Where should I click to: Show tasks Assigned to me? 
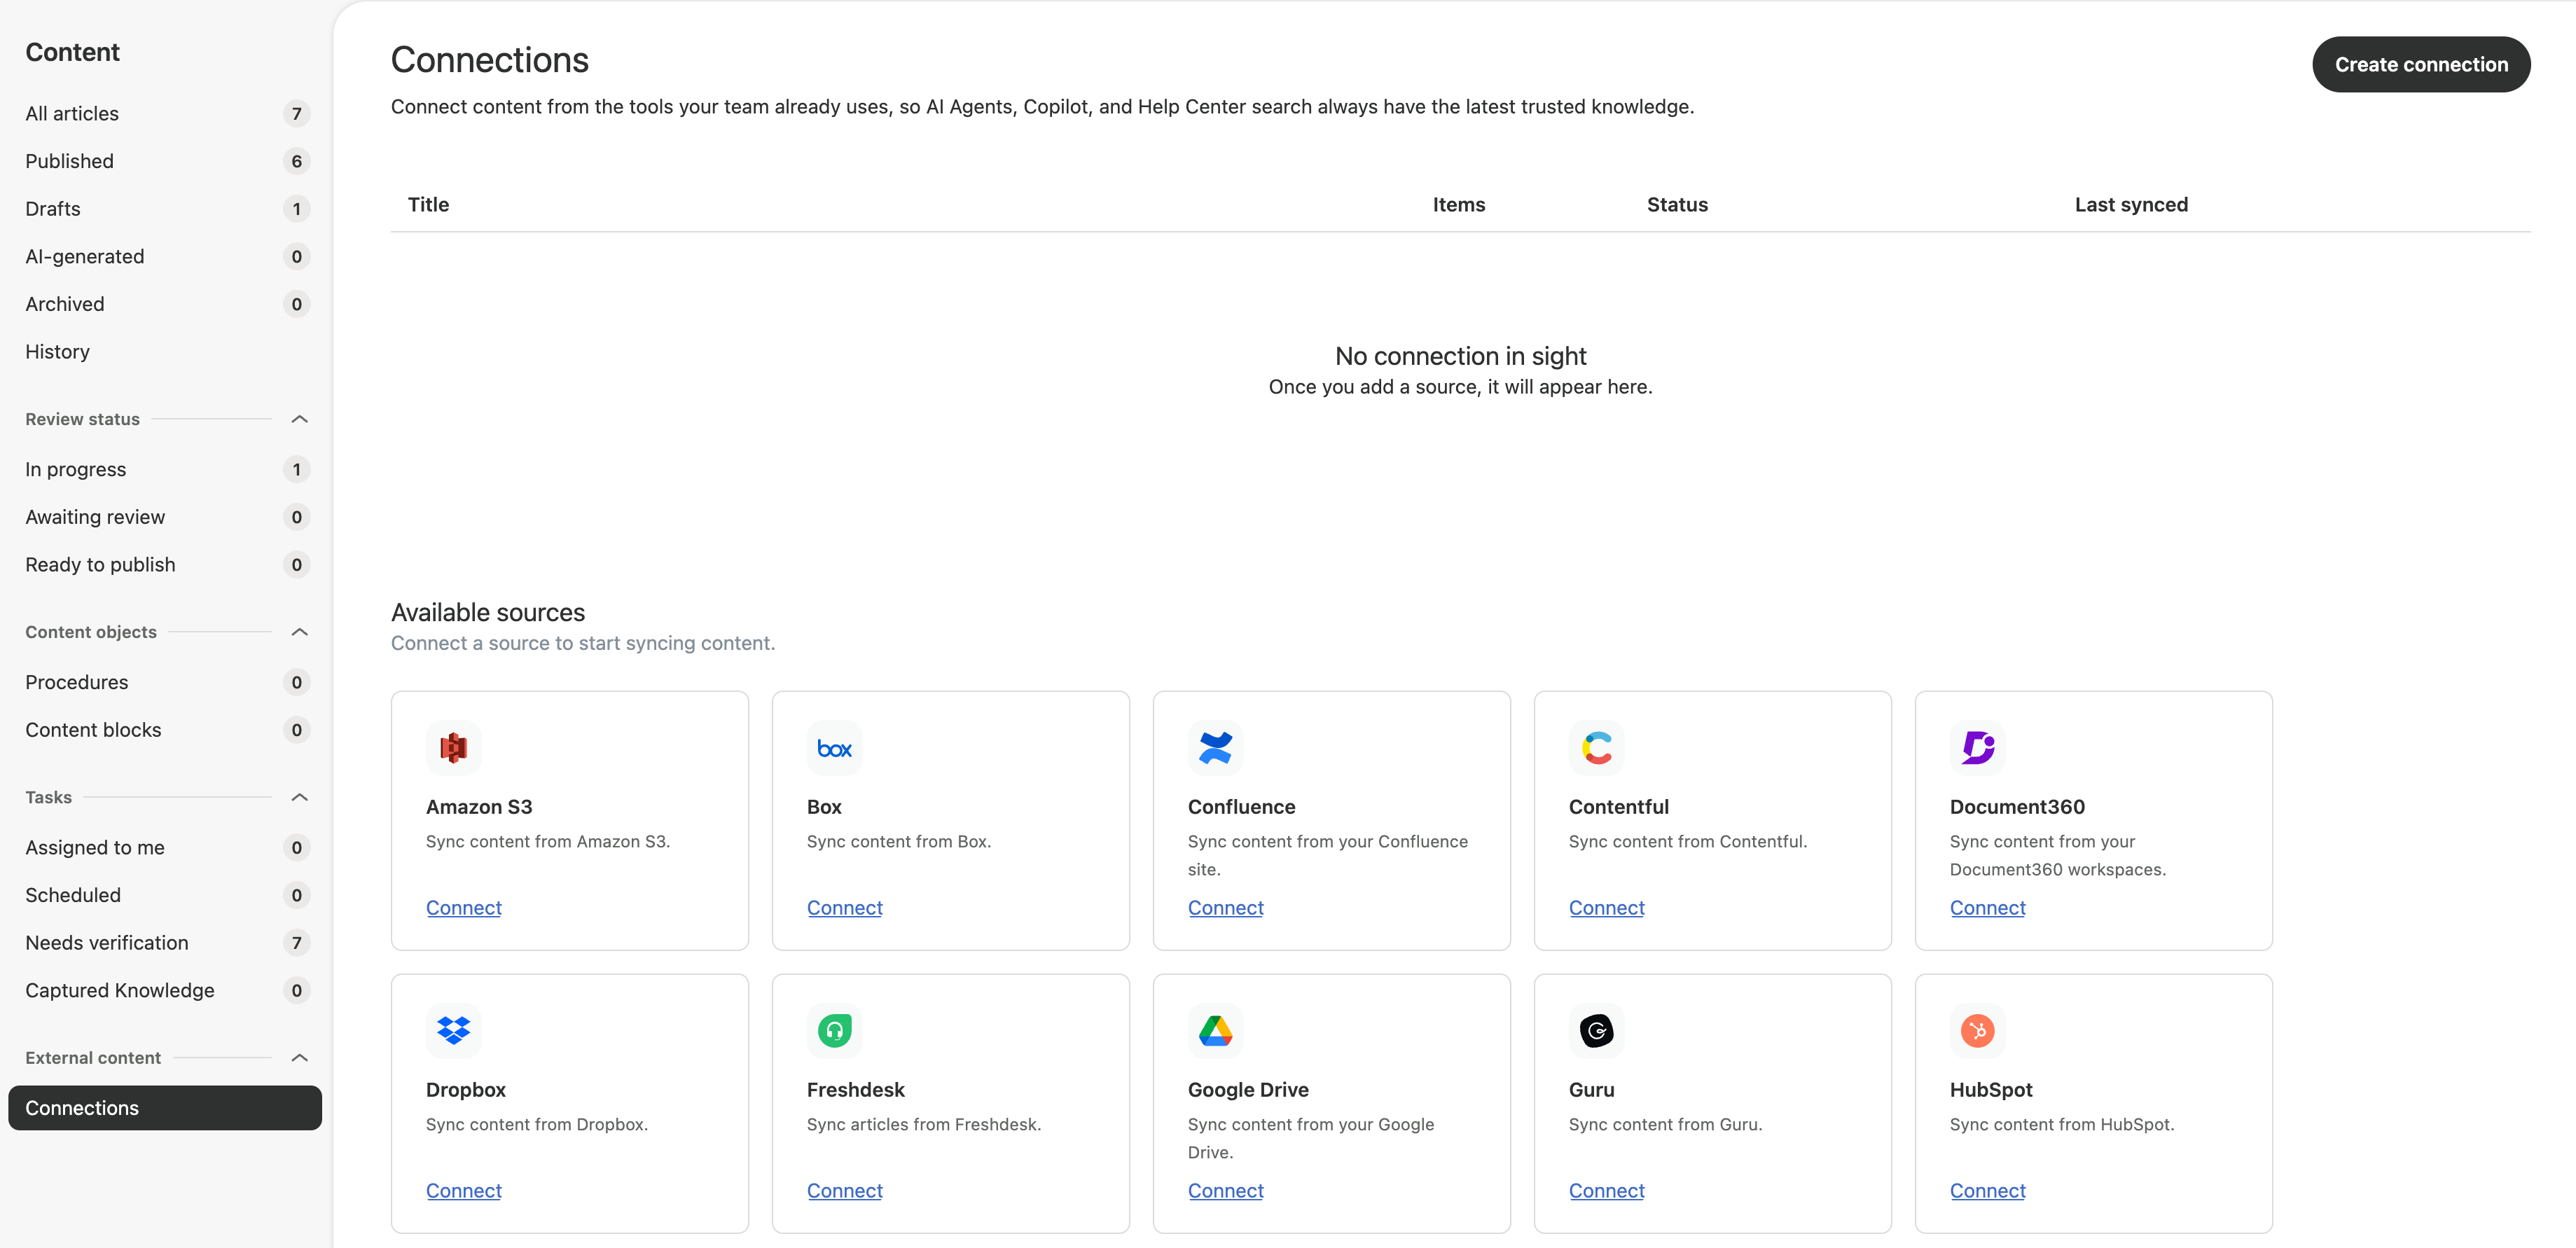pos(165,847)
